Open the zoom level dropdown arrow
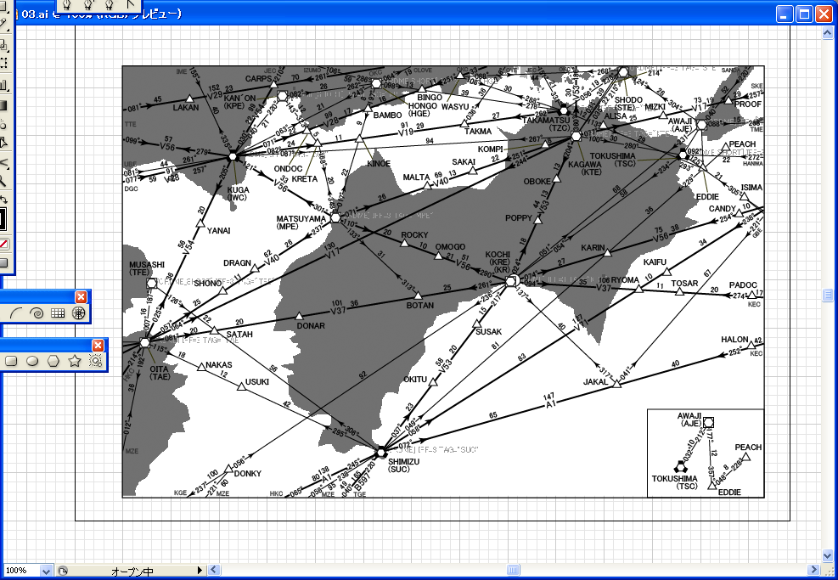Image resolution: width=838 pixels, height=580 pixels. tap(47, 571)
